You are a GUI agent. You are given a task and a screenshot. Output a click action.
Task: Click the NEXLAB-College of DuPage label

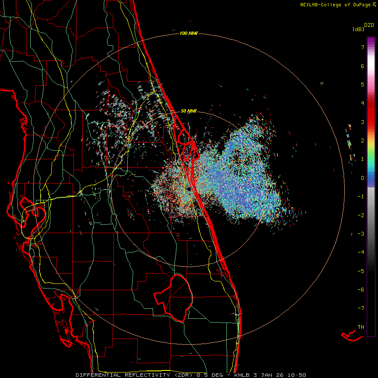(338, 5)
